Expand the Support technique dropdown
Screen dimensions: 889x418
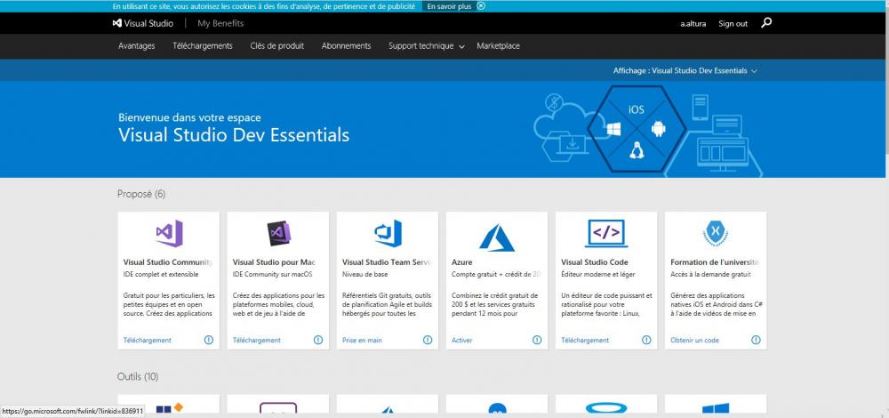tap(426, 46)
